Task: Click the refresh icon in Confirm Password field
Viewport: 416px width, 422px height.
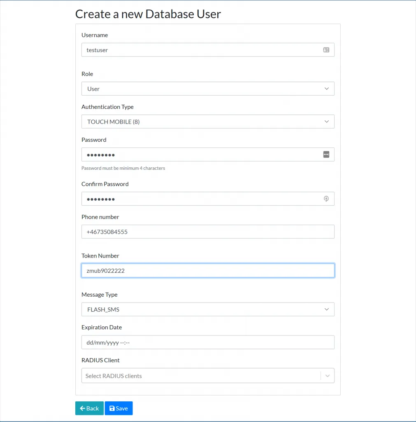Action: 326,199
